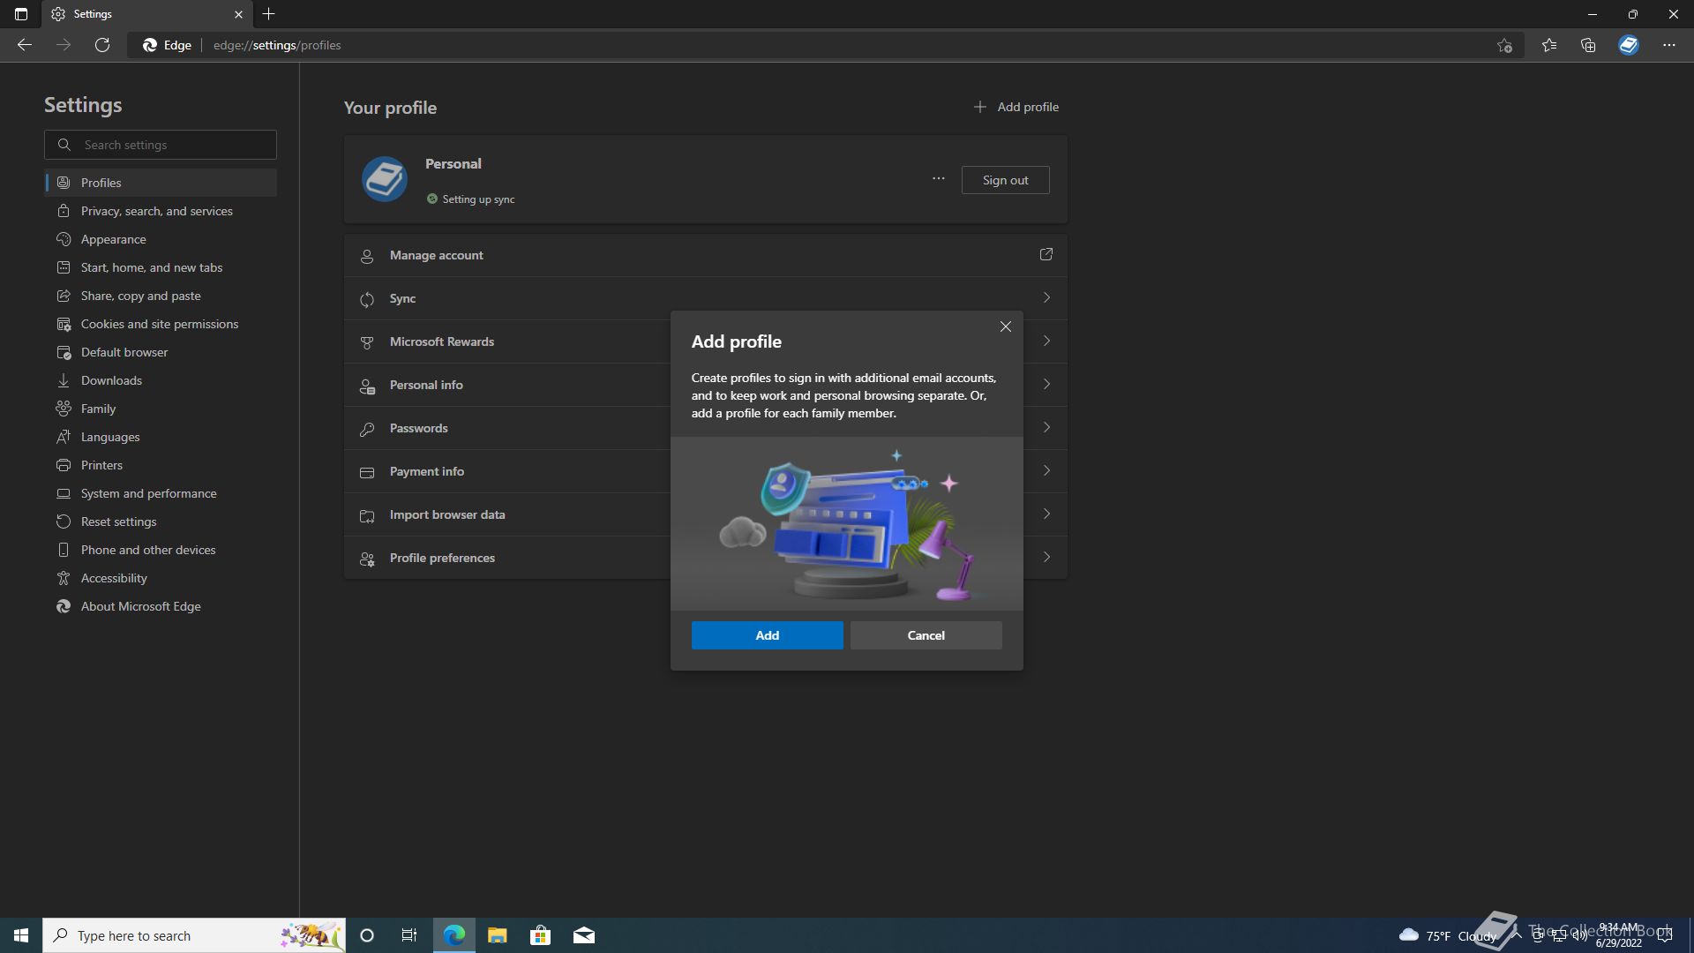Click Profile preferences icon
1694x953 pixels.
[x=367, y=559]
